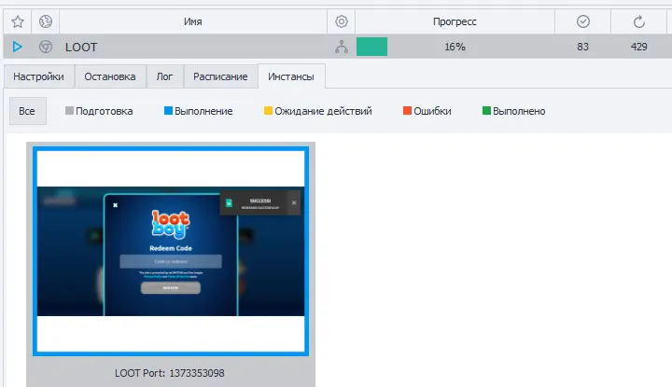Click the star favorites column header
672x387 pixels.
18,21
